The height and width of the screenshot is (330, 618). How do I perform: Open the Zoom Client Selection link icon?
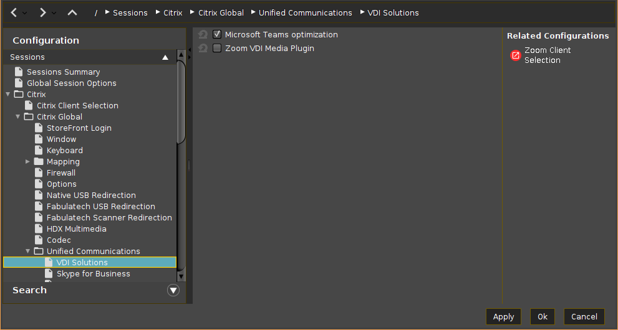click(x=515, y=55)
